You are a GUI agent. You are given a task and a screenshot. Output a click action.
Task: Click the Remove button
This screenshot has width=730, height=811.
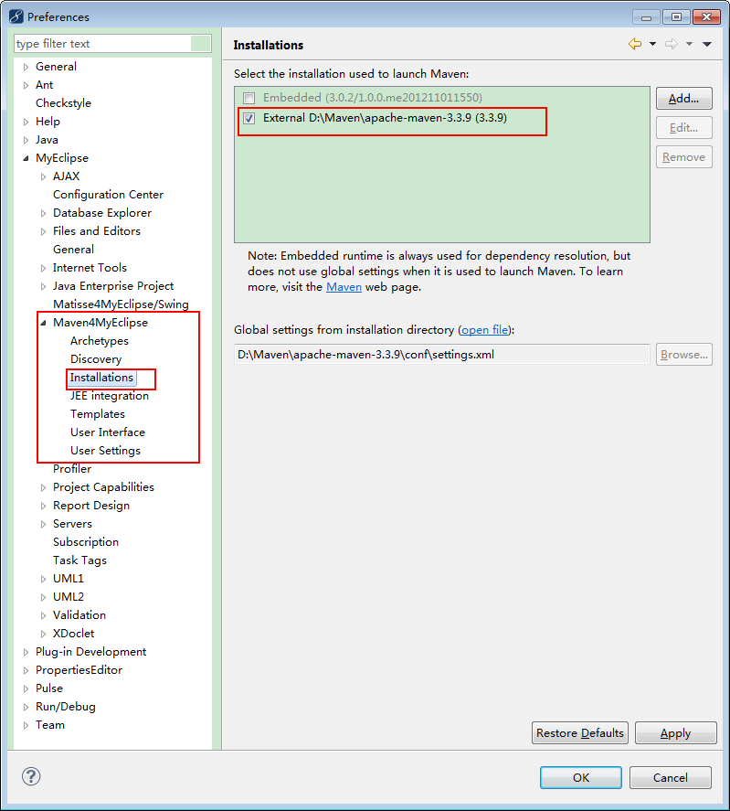pos(684,156)
